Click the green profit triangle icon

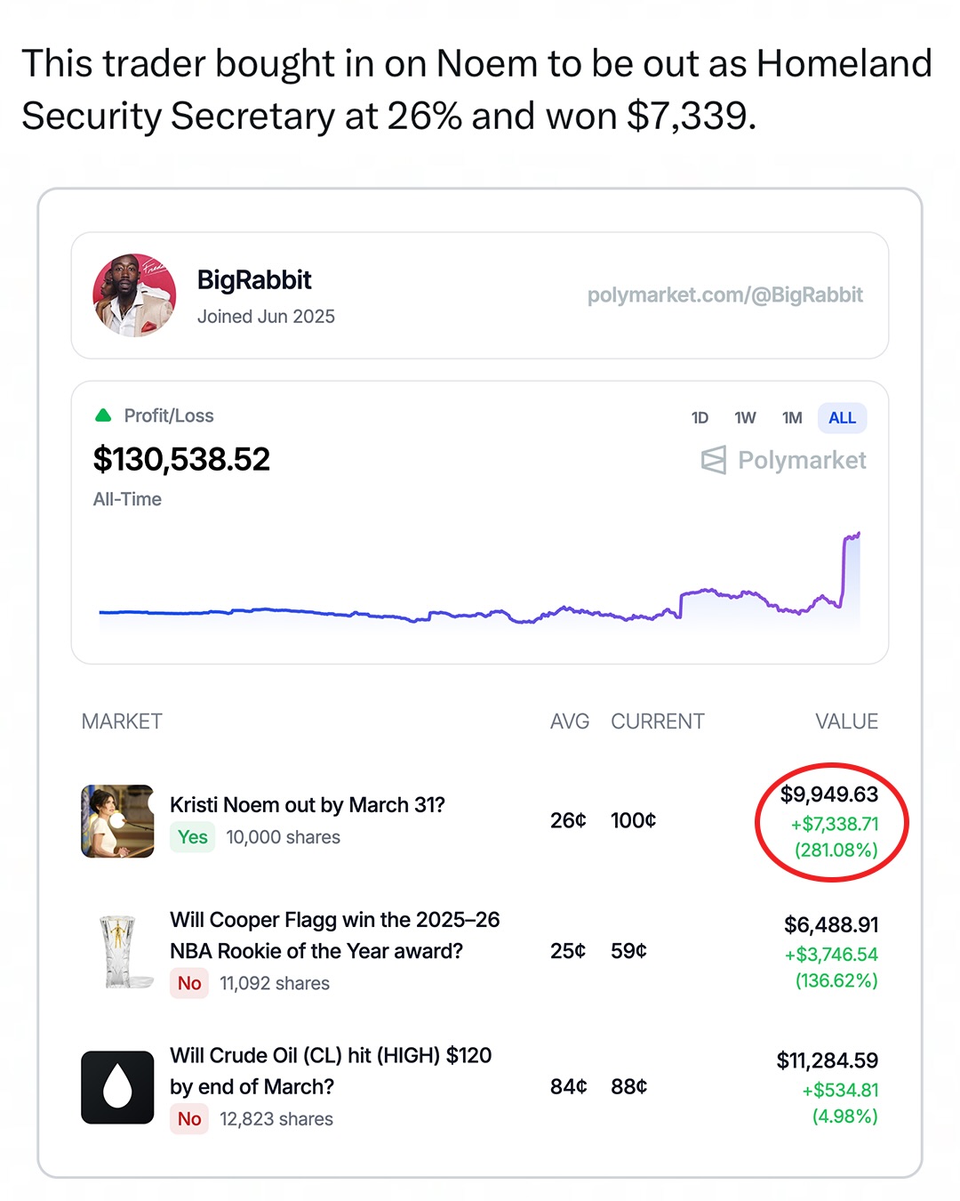103,415
